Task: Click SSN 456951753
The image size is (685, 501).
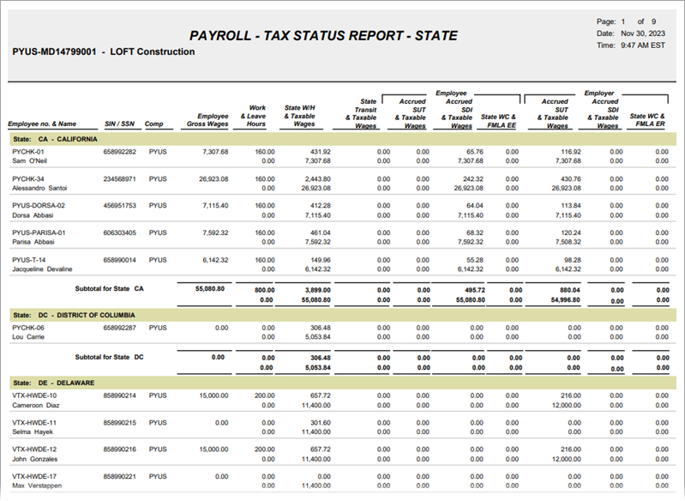Action: (x=120, y=206)
